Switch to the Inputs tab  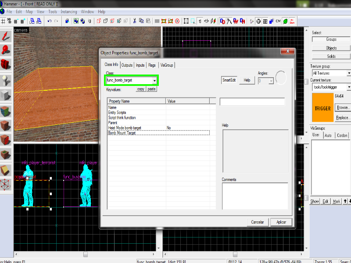point(140,65)
